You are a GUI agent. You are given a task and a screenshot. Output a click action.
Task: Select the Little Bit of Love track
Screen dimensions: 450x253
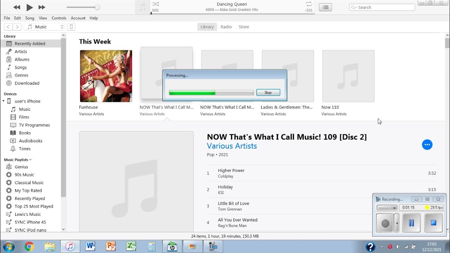point(321,206)
